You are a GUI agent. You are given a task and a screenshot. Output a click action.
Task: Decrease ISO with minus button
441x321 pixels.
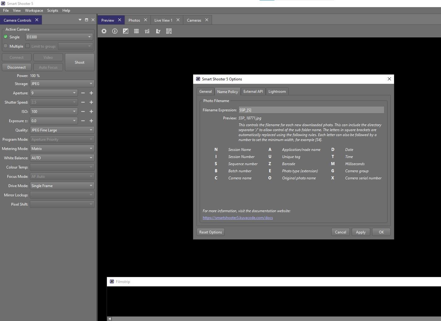click(83, 112)
